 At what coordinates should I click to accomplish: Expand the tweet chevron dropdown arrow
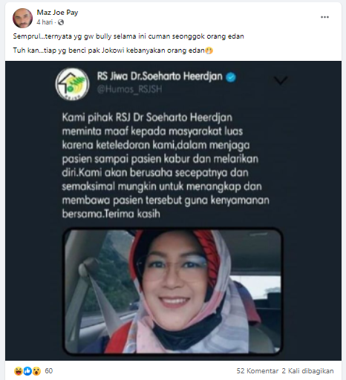tap(281, 81)
